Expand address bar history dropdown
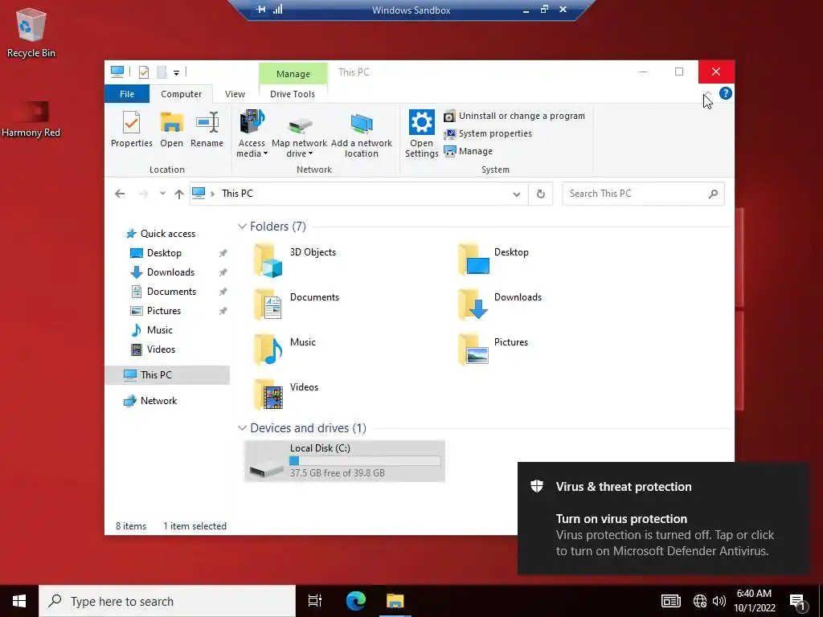This screenshot has width=823, height=617. [517, 194]
